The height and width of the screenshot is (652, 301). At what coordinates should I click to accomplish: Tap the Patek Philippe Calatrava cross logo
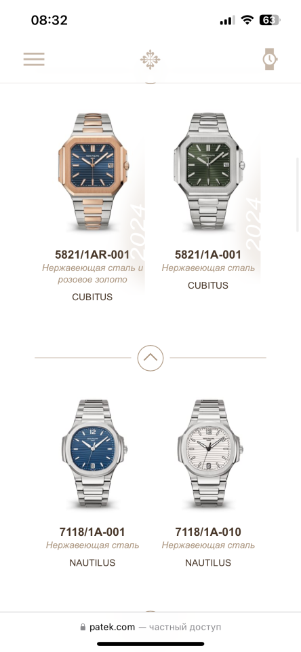(150, 59)
